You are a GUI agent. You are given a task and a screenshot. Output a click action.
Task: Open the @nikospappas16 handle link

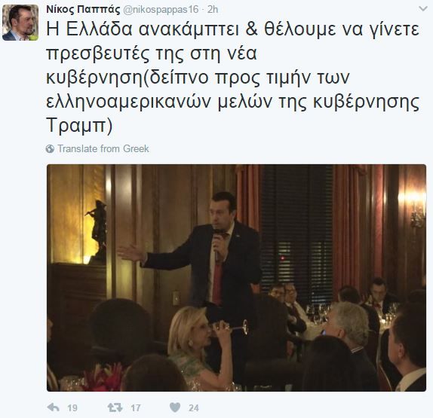(x=161, y=10)
